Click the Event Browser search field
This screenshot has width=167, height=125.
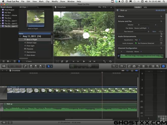(45, 7)
